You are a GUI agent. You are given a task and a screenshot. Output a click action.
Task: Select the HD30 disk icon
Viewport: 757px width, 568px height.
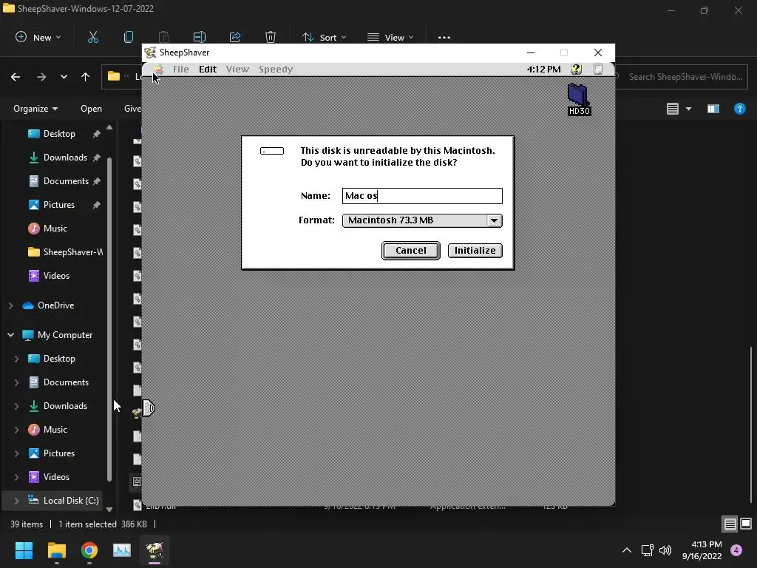tap(579, 99)
